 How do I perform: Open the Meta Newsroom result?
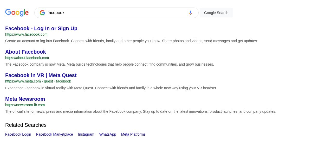[25, 99]
